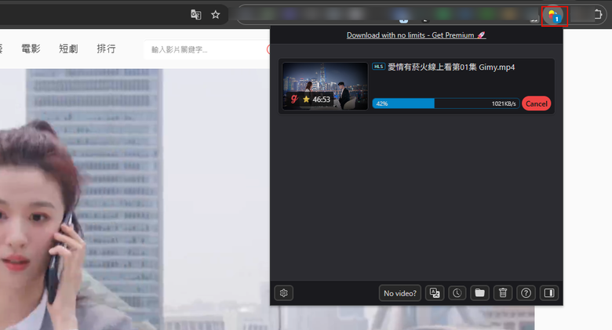The width and height of the screenshot is (612, 330).
Task: Click the star icon on the video thumbnail
Action: [x=306, y=100]
